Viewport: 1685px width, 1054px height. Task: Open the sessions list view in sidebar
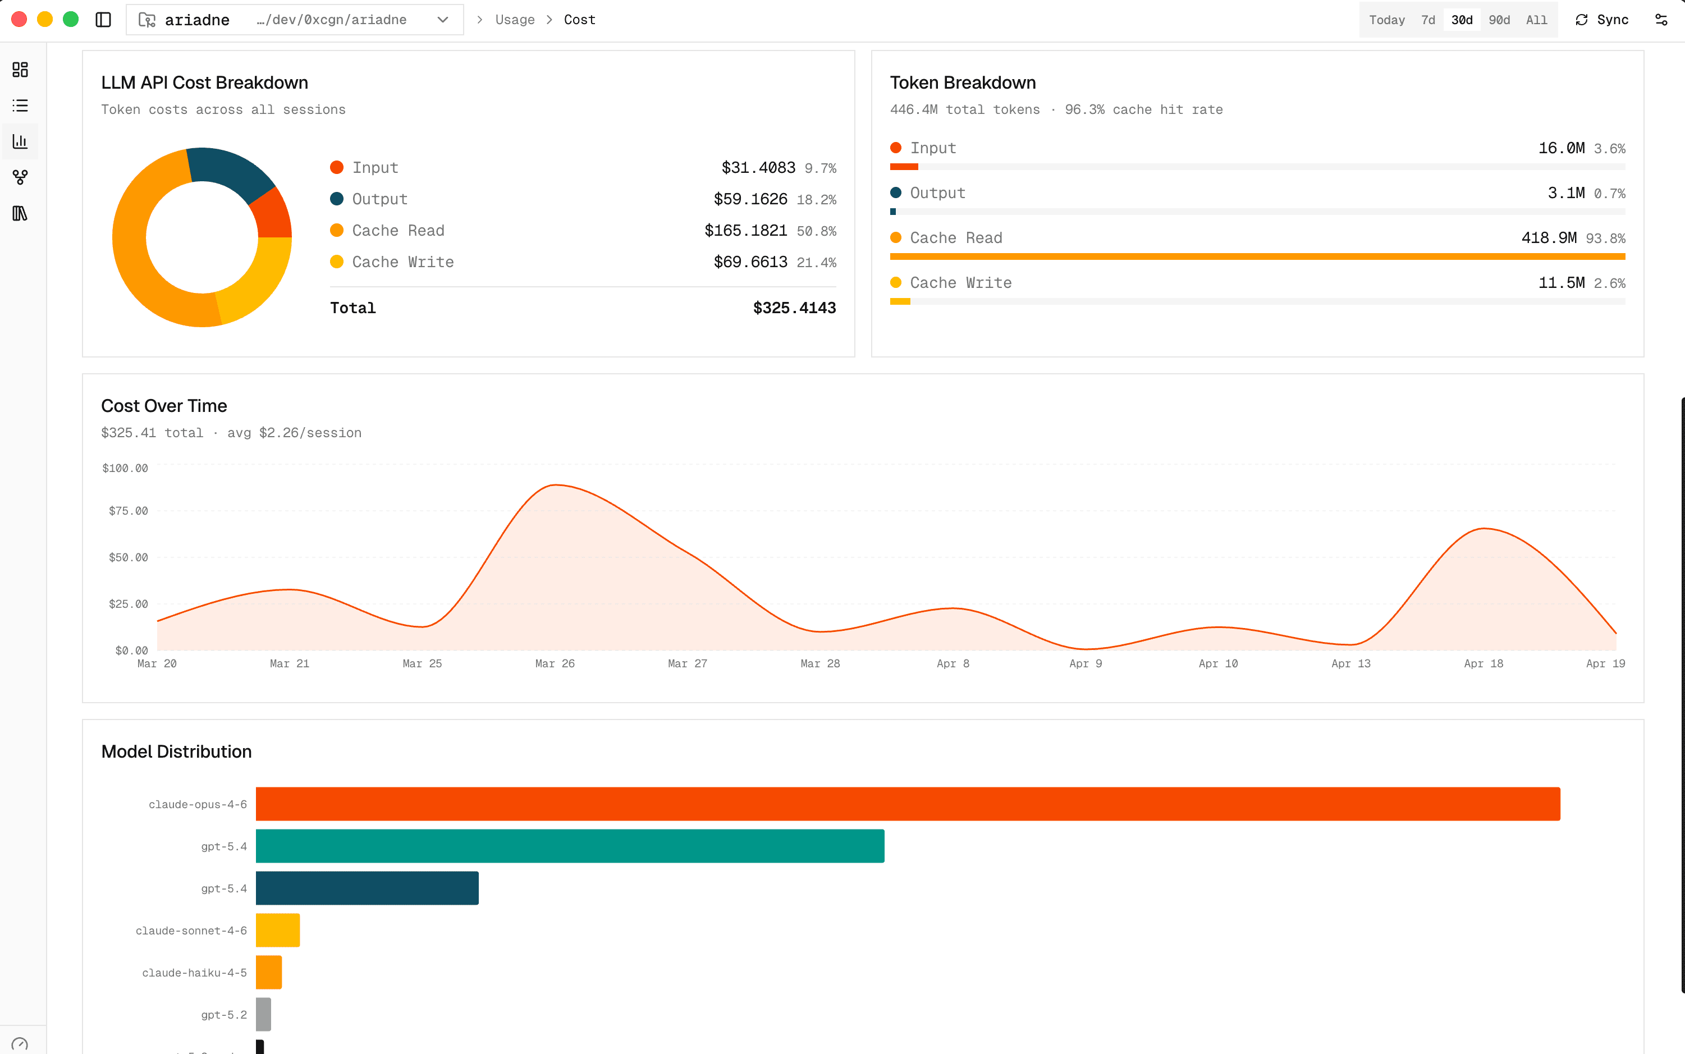click(x=20, y=106)
